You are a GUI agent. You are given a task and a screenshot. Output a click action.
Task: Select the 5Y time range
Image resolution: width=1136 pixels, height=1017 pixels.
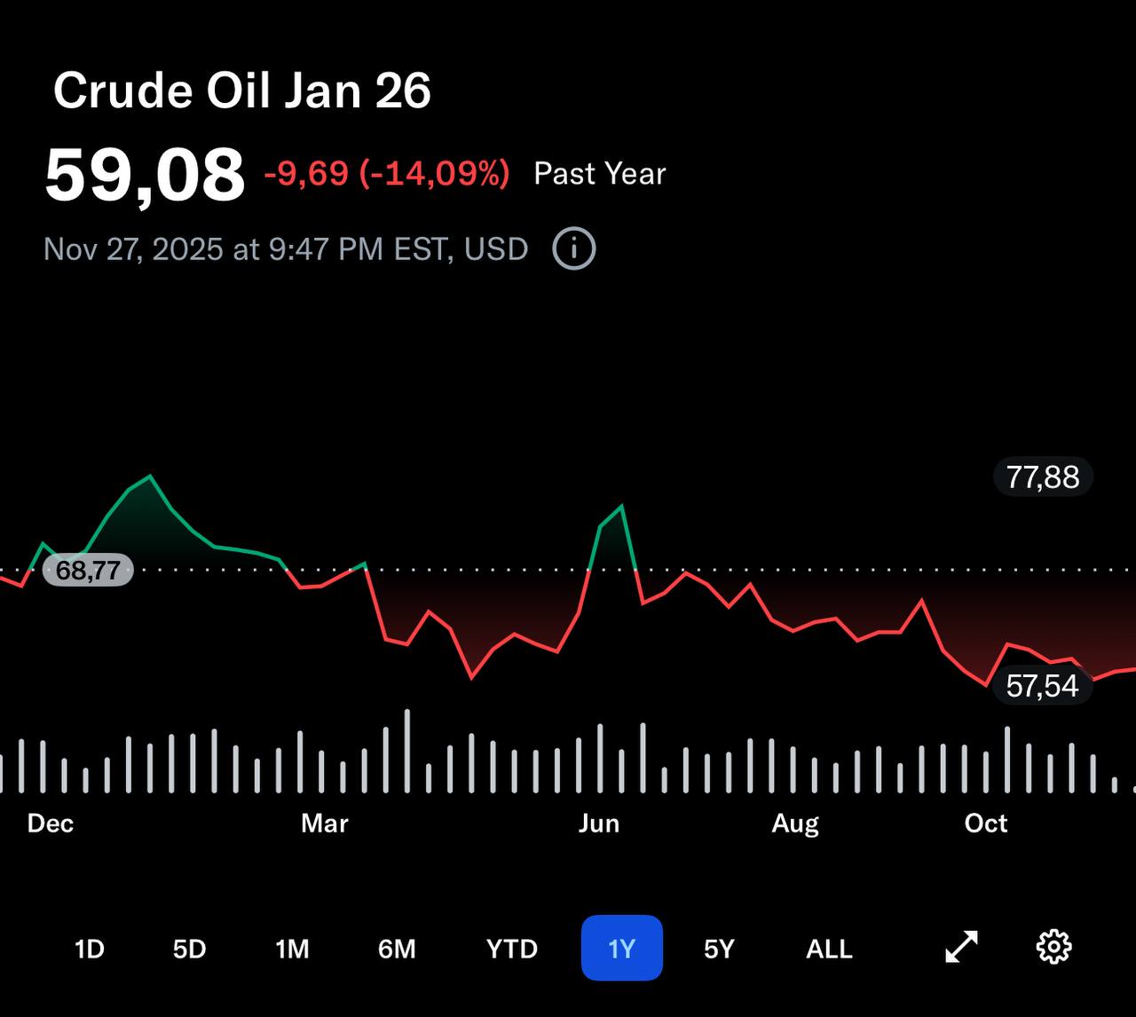tap(717, 948)
